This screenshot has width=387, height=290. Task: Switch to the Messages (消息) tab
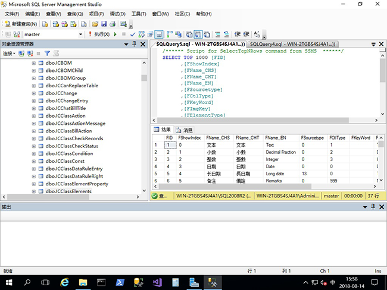click(184, 130)
